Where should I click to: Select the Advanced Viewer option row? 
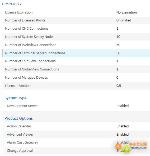pyautogui.click(x=77, y=134)
